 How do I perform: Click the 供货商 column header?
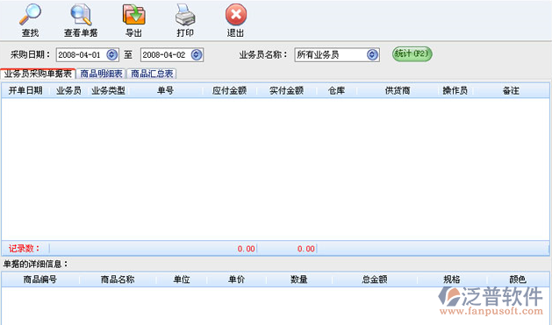tap(398, 90)
